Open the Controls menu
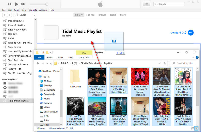 tap(33, 10)
